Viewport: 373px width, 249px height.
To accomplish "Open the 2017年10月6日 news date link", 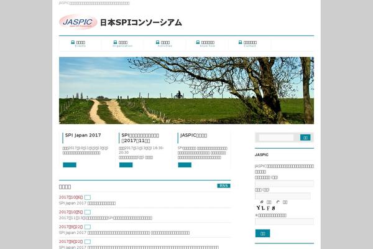I will click(71, 197).
